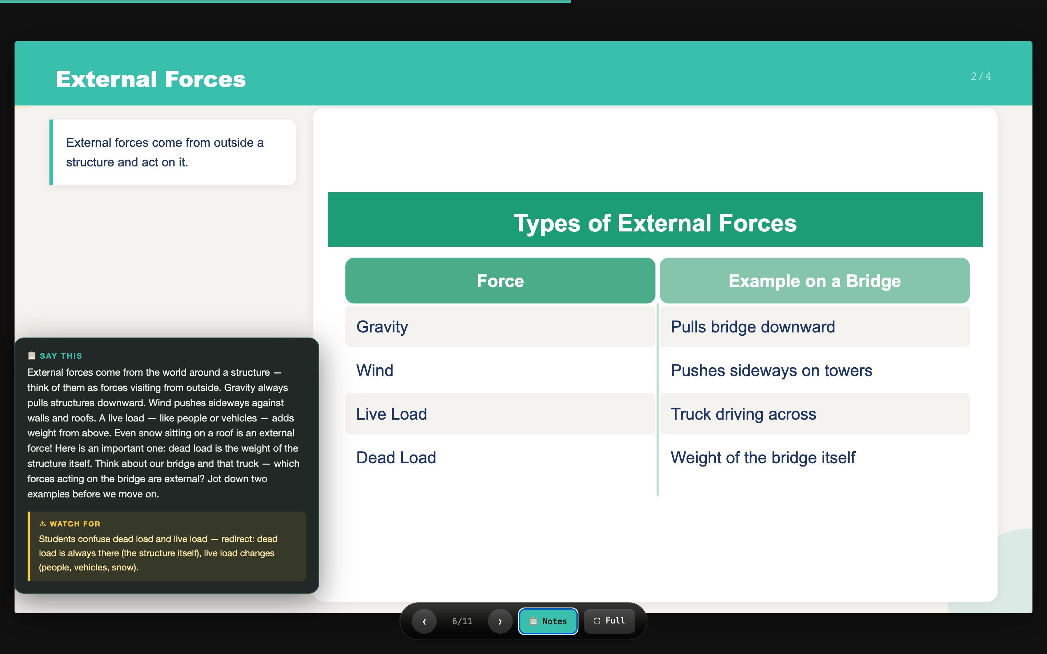Select the Types of External Forces banner

pyautogui.click(x=655, y=219)
